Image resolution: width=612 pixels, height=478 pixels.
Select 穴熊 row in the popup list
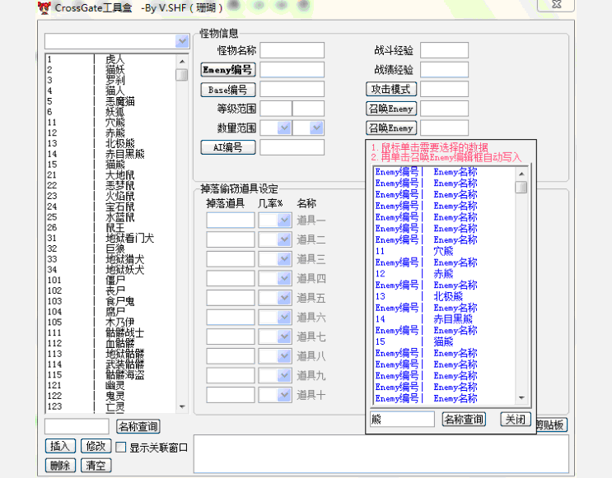coord(445,251)
